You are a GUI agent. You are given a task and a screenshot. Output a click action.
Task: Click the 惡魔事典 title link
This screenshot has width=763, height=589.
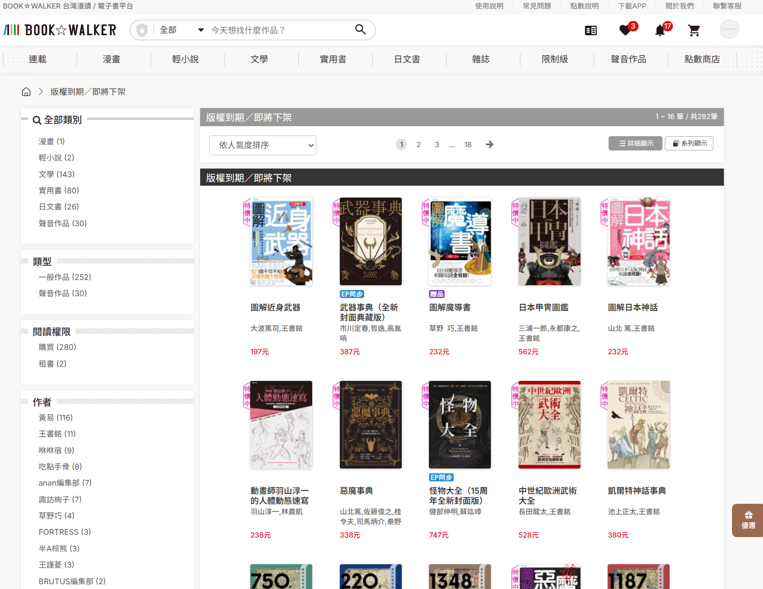coord(356,491)
